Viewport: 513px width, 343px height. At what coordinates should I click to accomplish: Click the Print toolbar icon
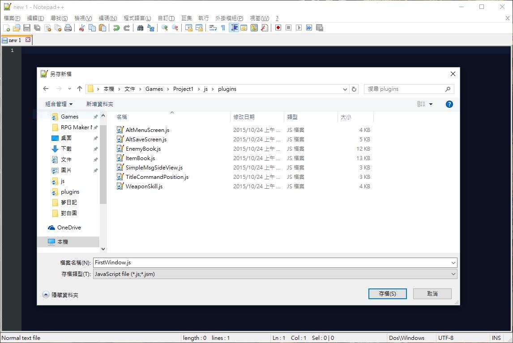pos(68,28)
